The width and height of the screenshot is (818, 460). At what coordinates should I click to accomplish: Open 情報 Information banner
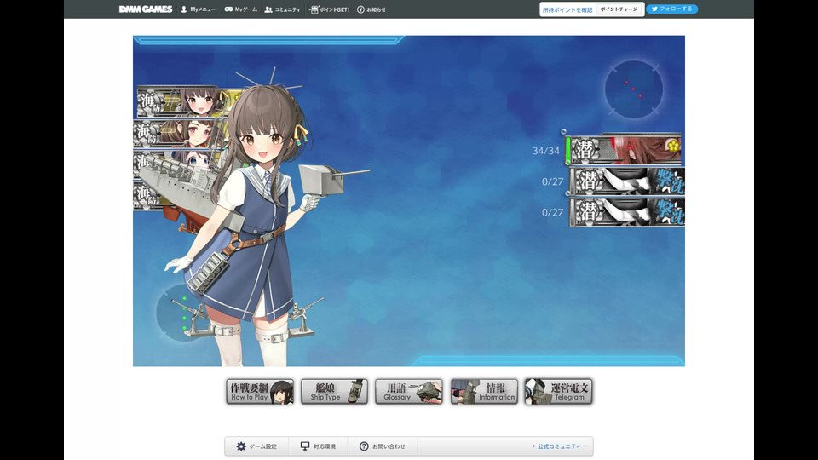click(484, 392)
